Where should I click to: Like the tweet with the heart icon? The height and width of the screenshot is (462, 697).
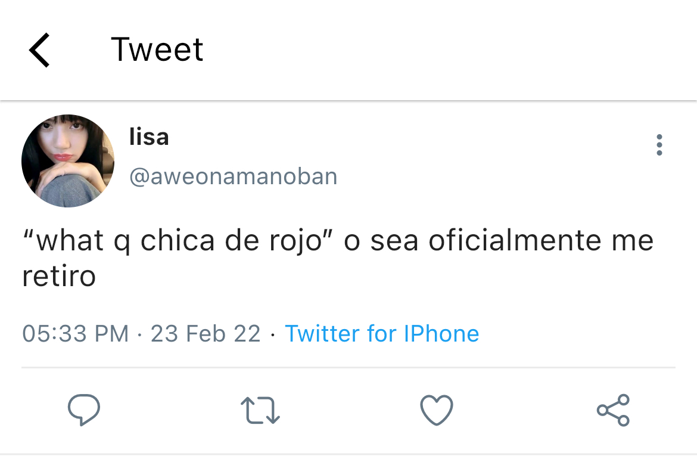point(437,410)
